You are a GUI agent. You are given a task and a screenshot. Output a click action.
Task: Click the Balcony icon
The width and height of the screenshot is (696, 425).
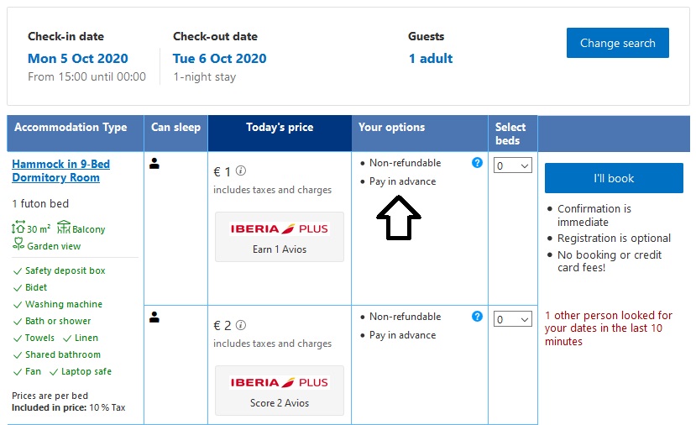click(64, 228)
